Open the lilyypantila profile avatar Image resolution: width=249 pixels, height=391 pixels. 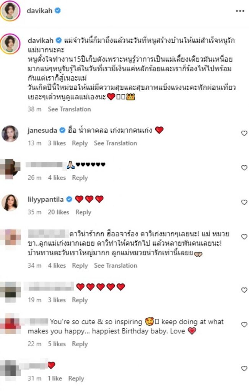10,202
